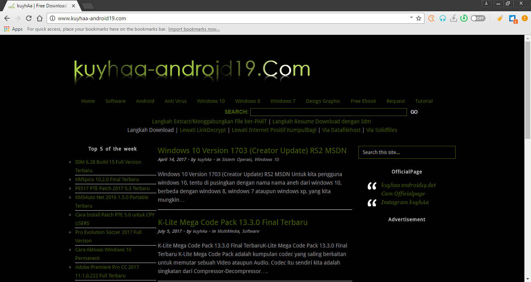This screenshot has width=531, height=282.
Task: Open Langkah Extract/Menggabungkan File ber-PART link
Action: 210,121
